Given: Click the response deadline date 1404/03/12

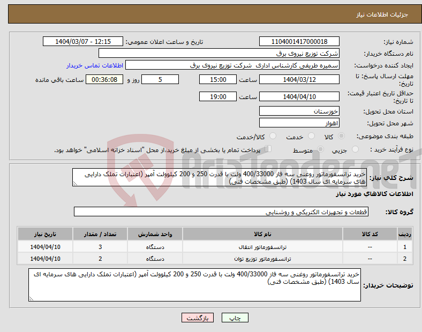Looking at the screenshot, I should (x=299, y=79).
